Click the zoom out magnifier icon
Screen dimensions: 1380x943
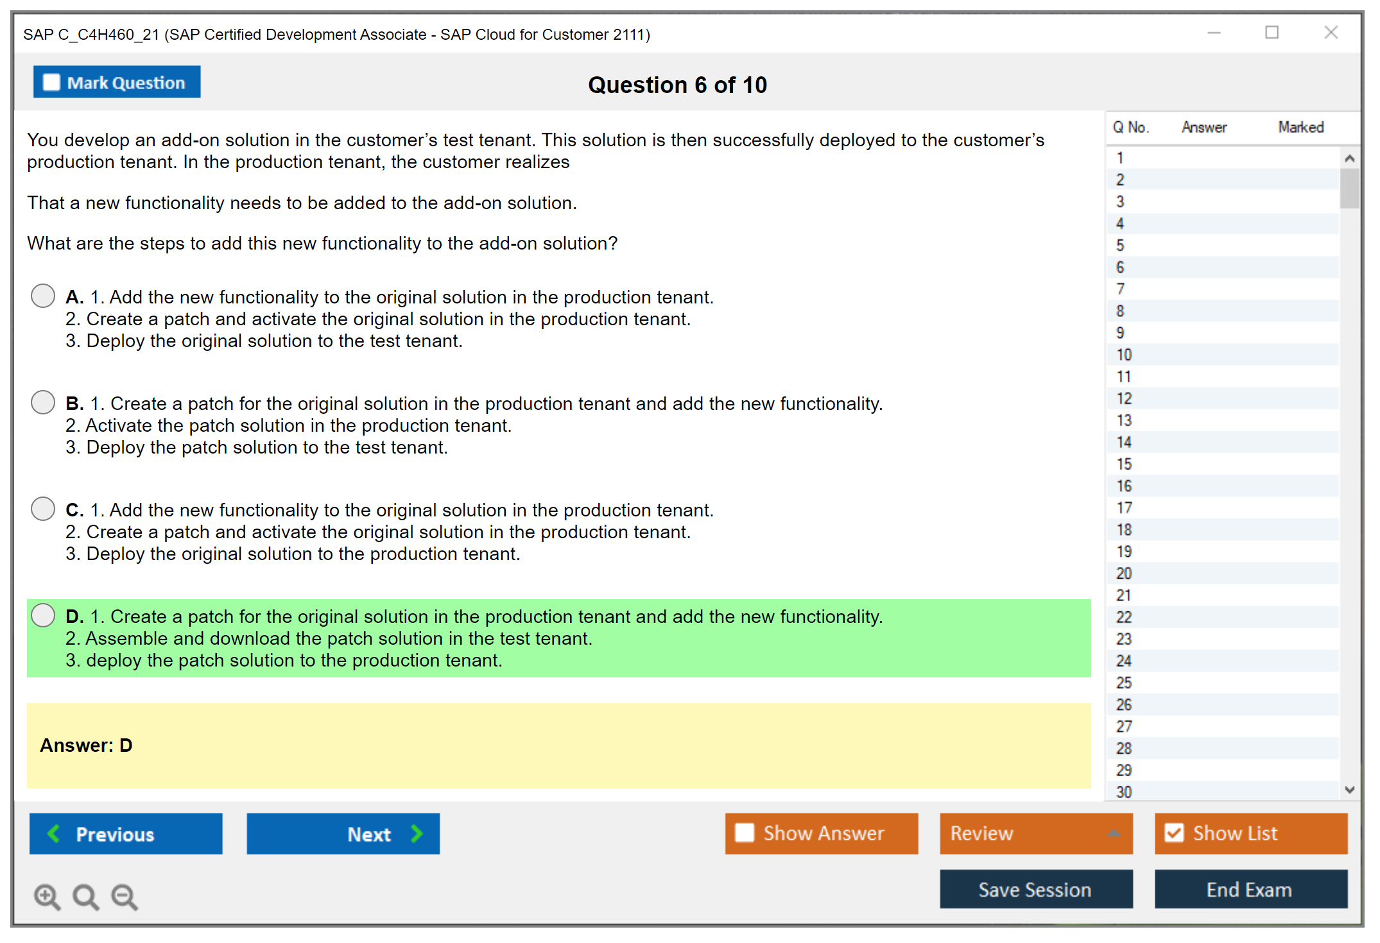pyautogui.click(x=124, y=896)
